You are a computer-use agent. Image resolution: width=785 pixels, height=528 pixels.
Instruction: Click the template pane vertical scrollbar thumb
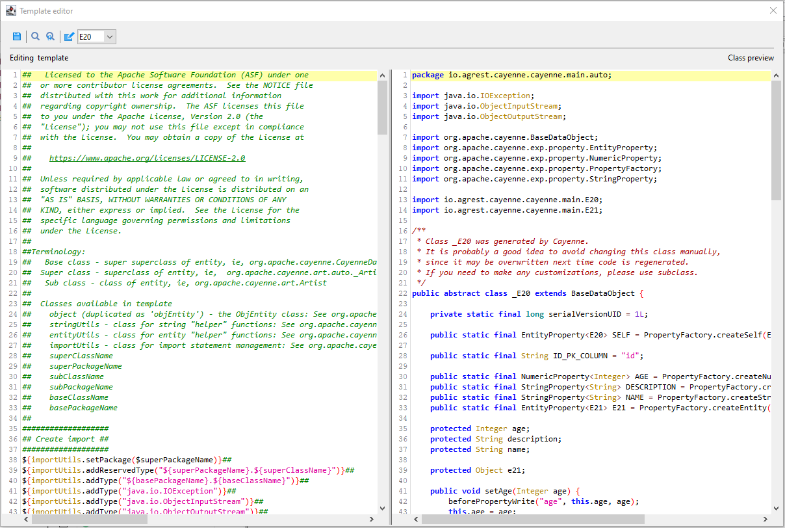(x=382, y=108)
